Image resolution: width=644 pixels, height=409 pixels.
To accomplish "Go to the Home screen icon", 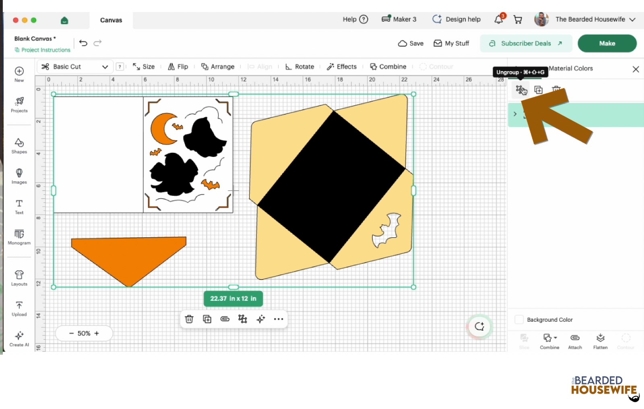I will pyautogui.click(x=64, y=20).
